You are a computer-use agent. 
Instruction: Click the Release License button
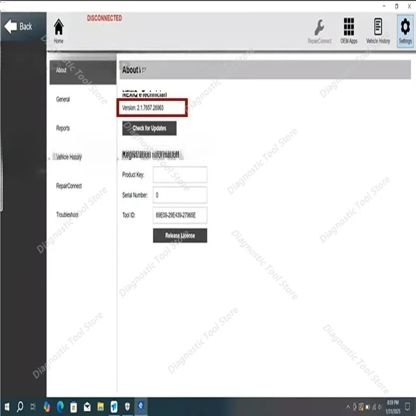click(180, 236)
